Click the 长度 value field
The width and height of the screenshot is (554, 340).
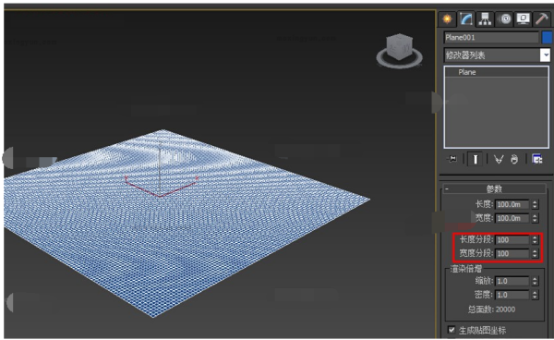pos(512,204)
